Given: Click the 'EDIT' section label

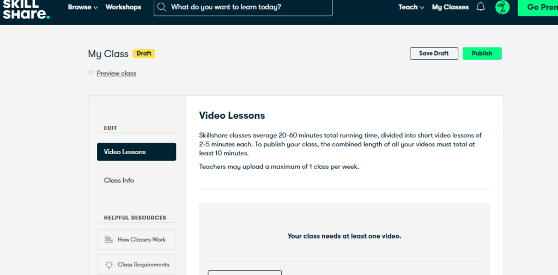Looking at the screenshot, I should pyautogui.click(x=110, y=128).
